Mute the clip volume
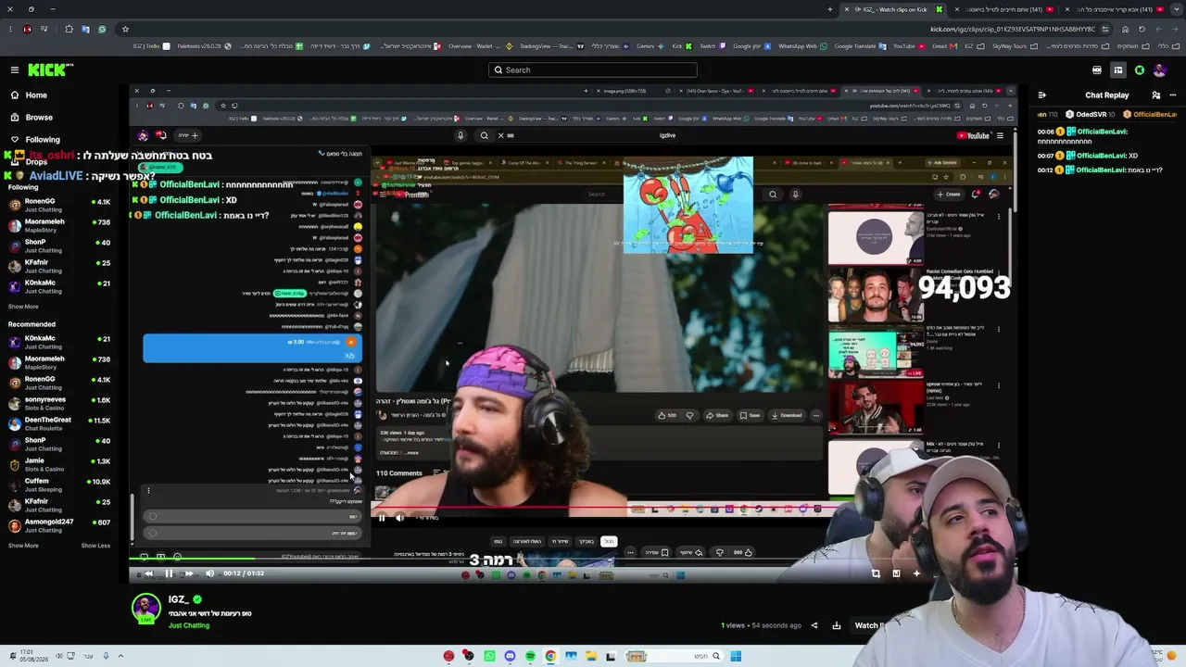 [x=209, y=573]
